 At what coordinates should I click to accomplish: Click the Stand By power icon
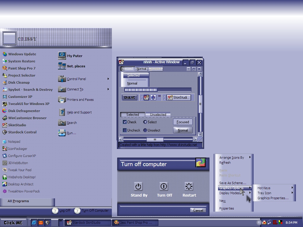138,187
